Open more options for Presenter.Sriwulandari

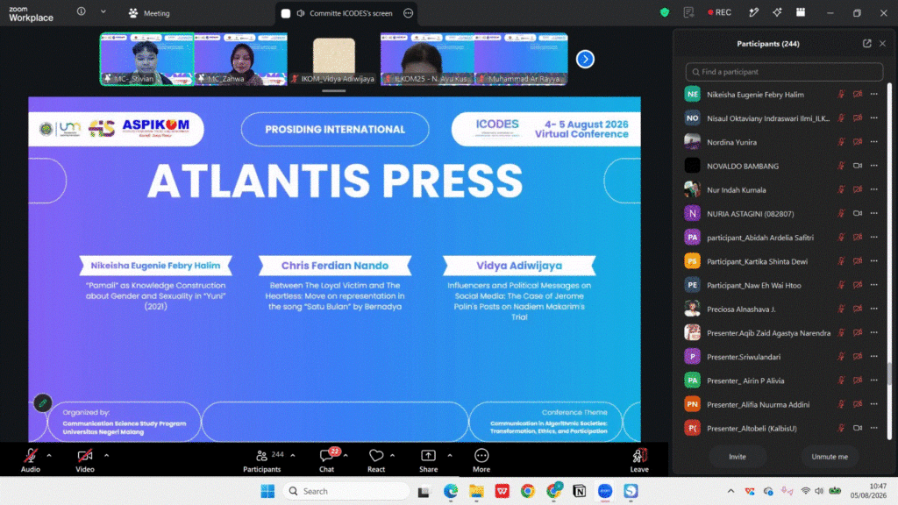pyautogui.click(x=874, y=356)
